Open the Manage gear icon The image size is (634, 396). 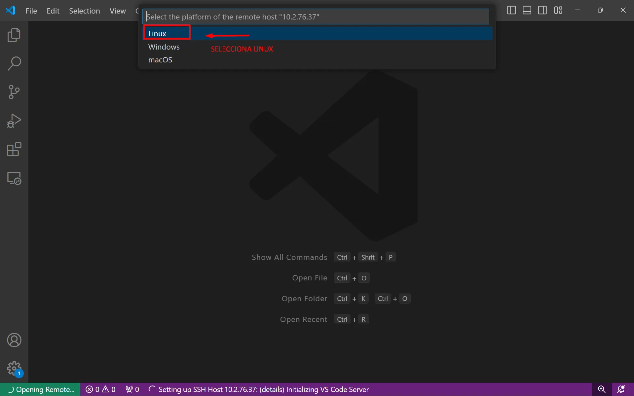[14, 368]
